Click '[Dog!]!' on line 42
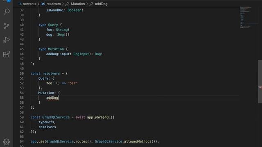 tap(63, 34)
